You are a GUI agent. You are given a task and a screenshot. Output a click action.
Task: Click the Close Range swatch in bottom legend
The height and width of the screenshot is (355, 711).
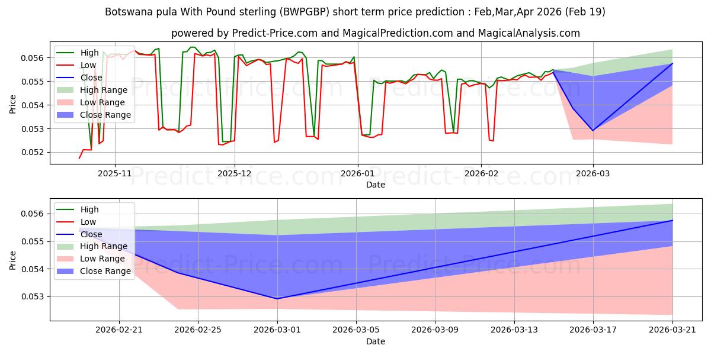tap(68, 271)
